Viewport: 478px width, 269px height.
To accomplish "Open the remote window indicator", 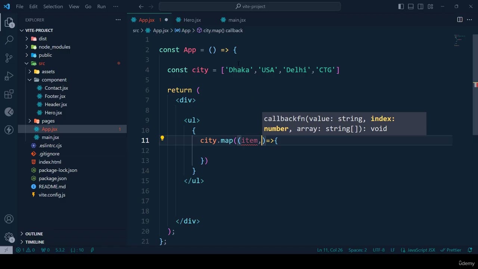I will [6, 250].
